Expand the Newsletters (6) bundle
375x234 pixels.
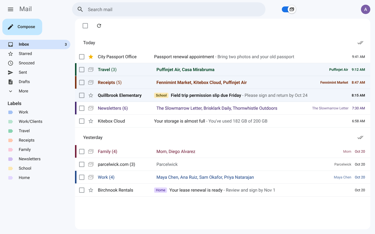tap(223, 108)
